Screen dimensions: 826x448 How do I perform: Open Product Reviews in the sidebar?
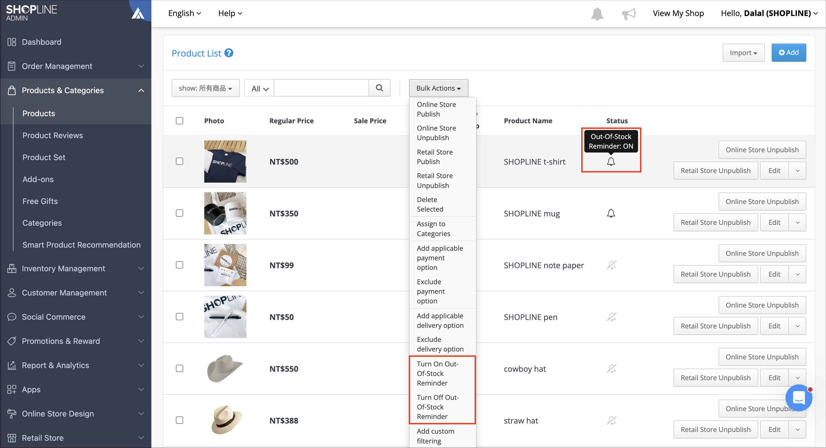[x=53, y=135]
